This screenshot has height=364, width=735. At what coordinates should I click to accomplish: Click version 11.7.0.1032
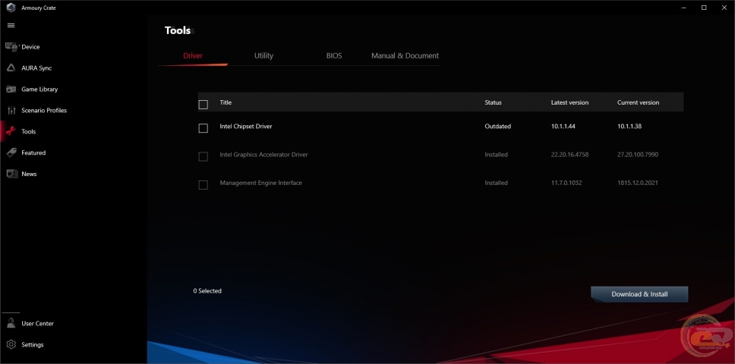tap(566, 183)
